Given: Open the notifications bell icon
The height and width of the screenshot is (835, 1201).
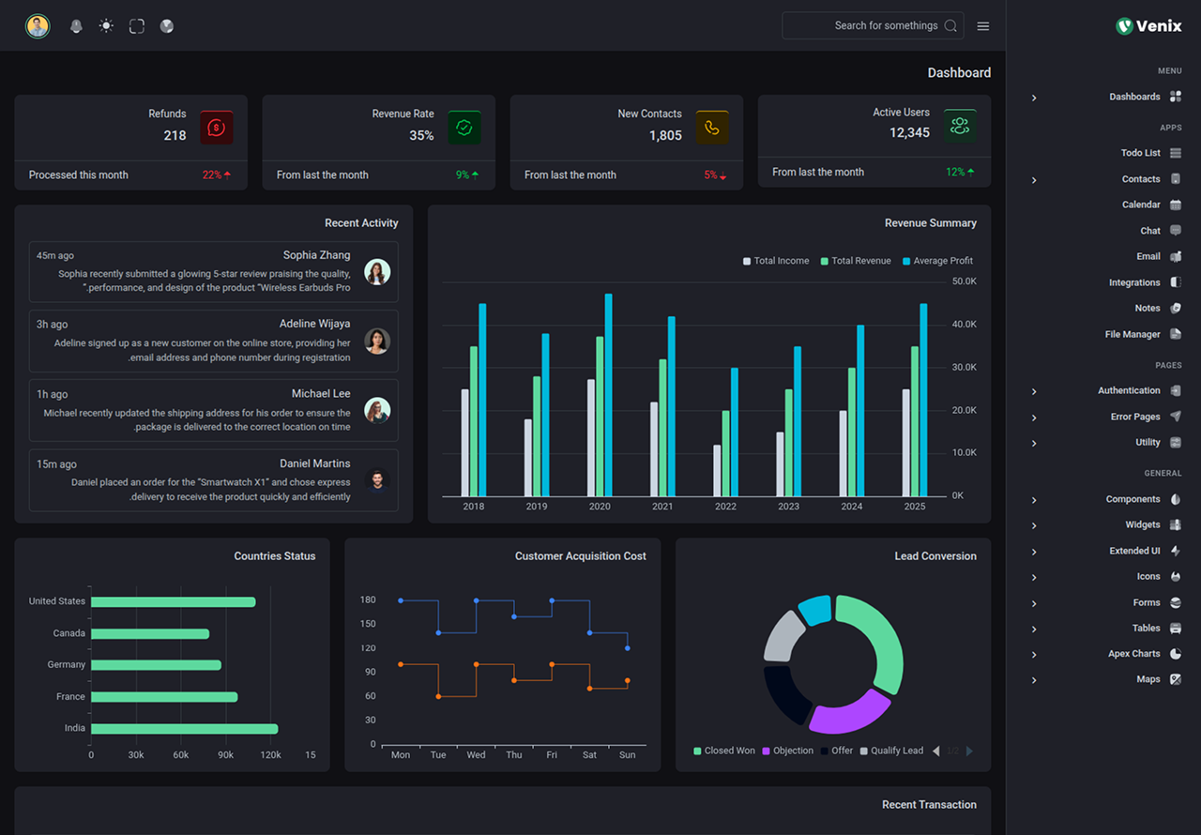Looking at the screenshot, I should (x=77, y=26).
